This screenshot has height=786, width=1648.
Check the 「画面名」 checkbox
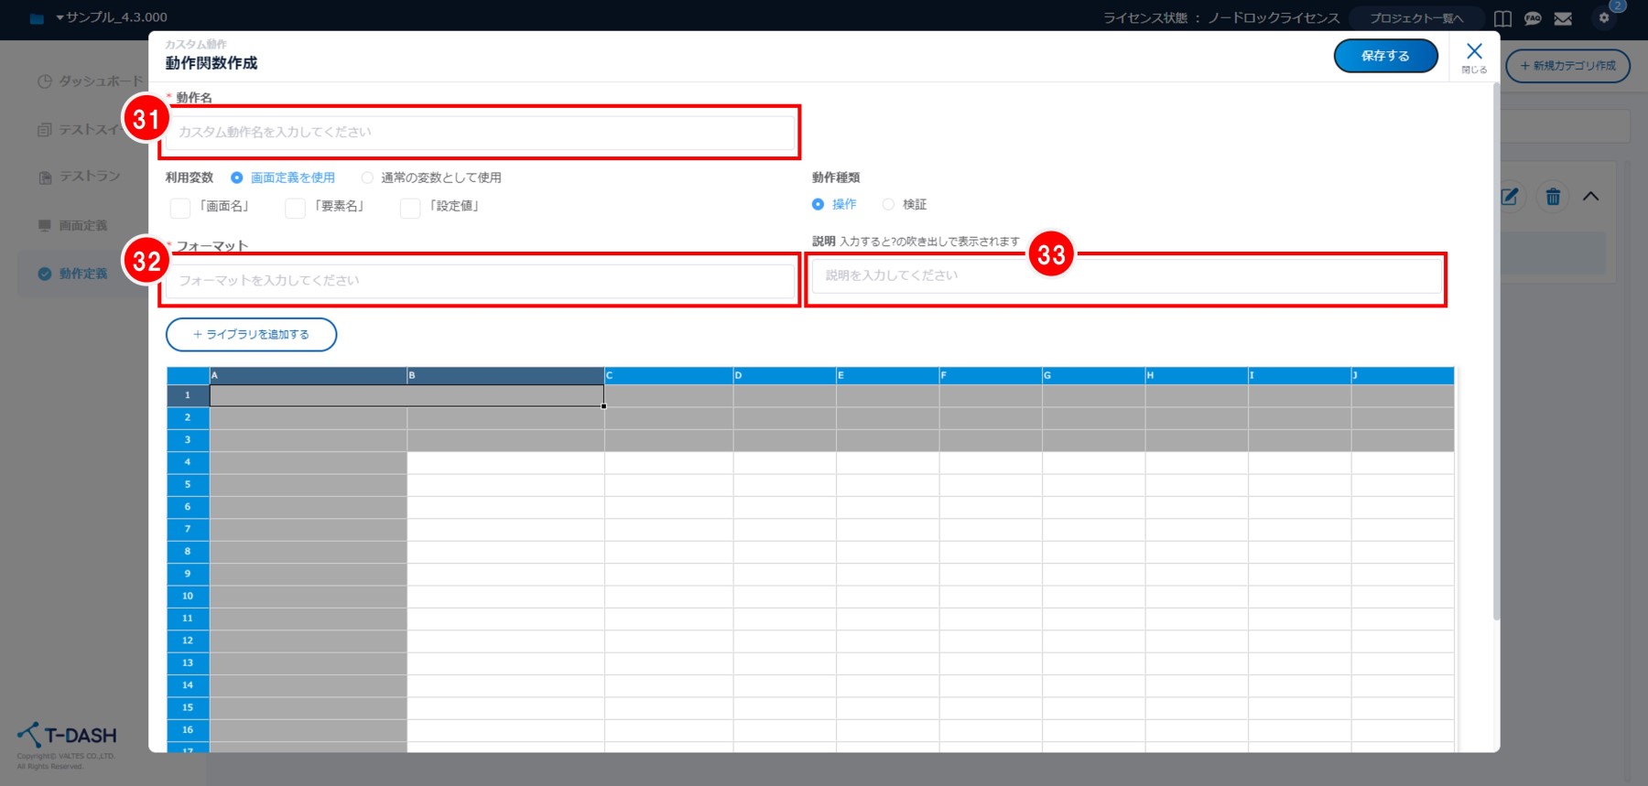180,208
